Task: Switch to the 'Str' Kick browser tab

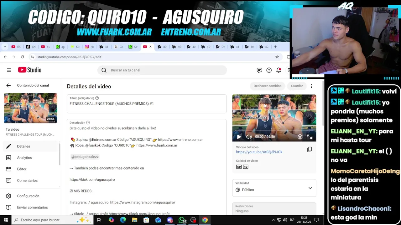Action: click(x=133, y=47)
